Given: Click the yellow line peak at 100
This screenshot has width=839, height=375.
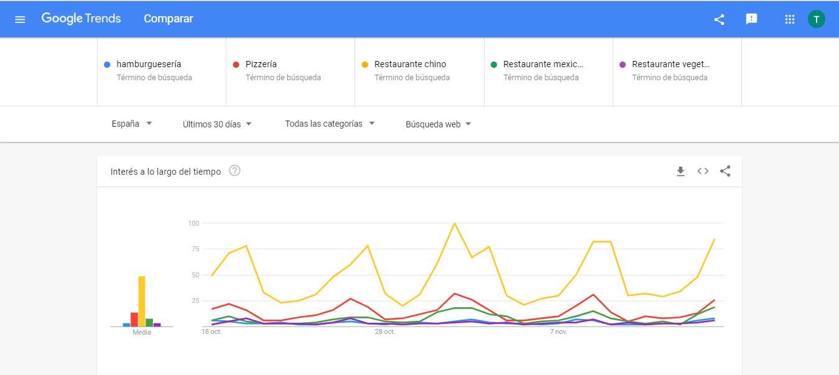Looking at the screenshot, I should click(x=455, y=223).
